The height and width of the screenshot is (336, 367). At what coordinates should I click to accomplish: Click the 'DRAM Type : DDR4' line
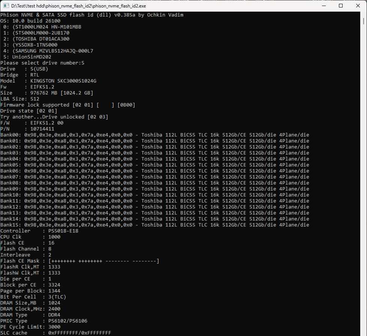(30, 315)
